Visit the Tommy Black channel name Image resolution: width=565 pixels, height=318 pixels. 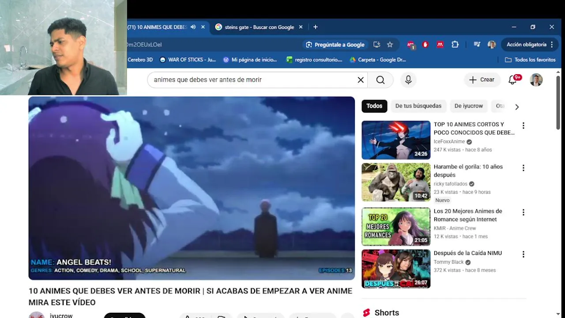(448, 262)
